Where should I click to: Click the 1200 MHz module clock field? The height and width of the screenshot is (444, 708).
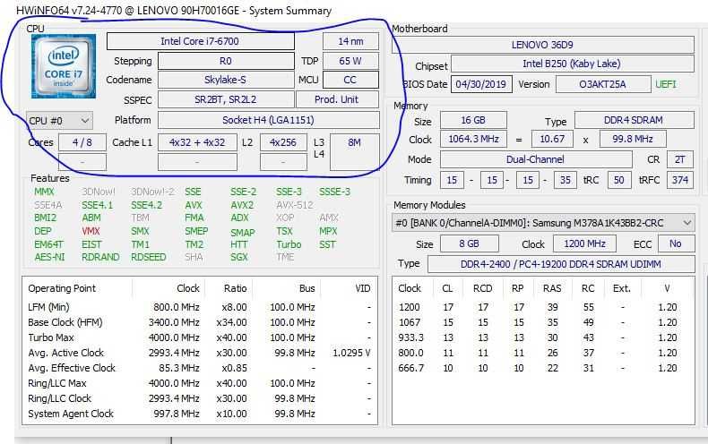tap(584, 243)
